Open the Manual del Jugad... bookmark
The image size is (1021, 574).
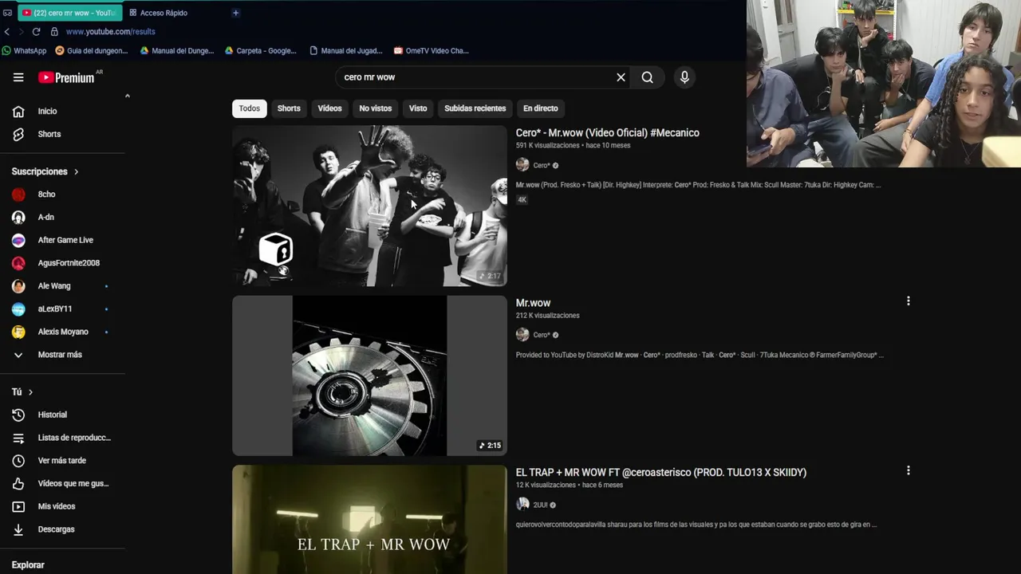click(345, 51)
